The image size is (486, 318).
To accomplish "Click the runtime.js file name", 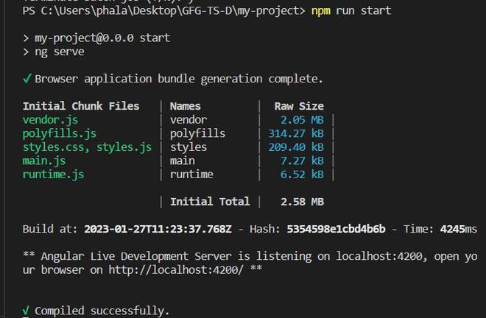I will [53, 174].
